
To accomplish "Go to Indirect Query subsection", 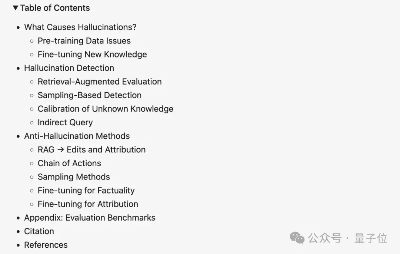I will (x=65, y=122).
